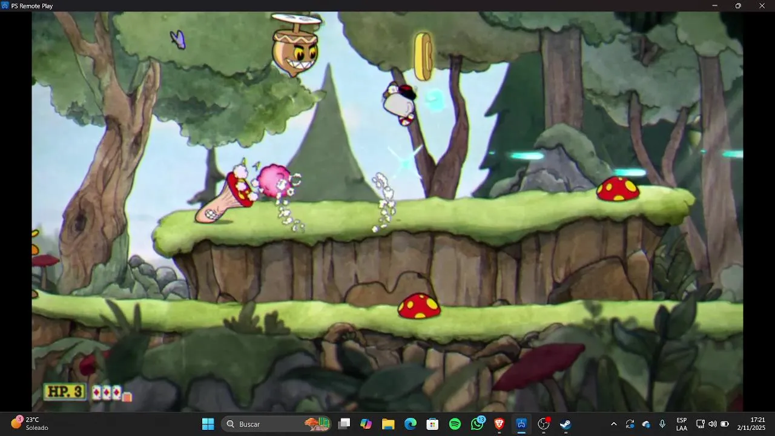Select PS Remote Play taskbar icon

tap(521, 424)
